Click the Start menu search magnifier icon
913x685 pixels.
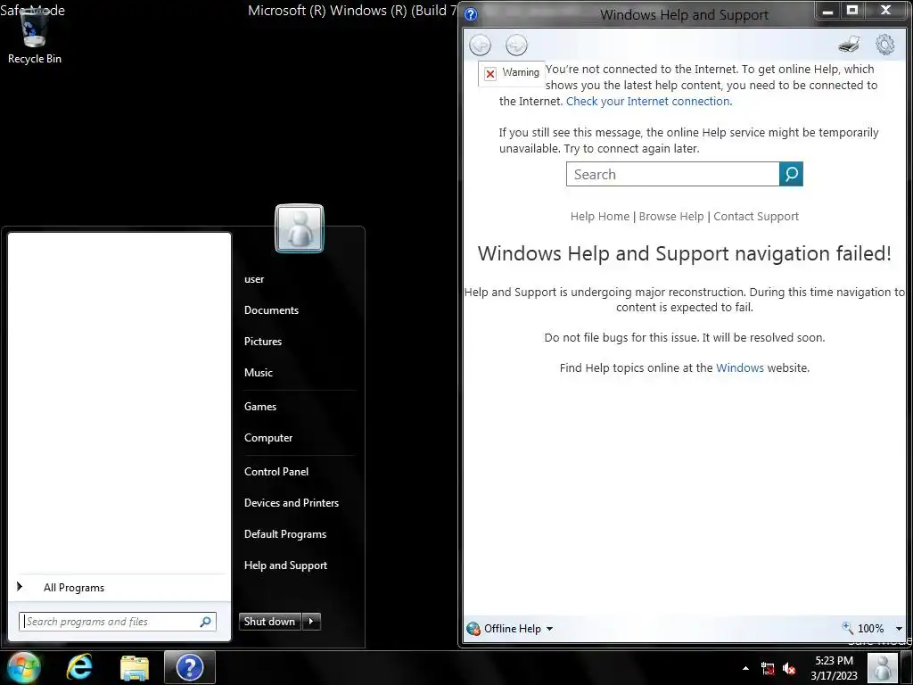pos(206,622)
